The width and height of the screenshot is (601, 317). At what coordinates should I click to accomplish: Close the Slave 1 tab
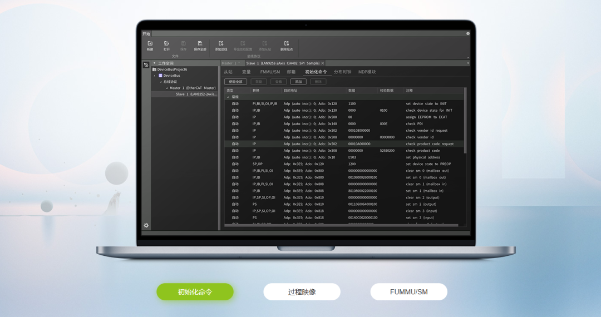(323, 63)
